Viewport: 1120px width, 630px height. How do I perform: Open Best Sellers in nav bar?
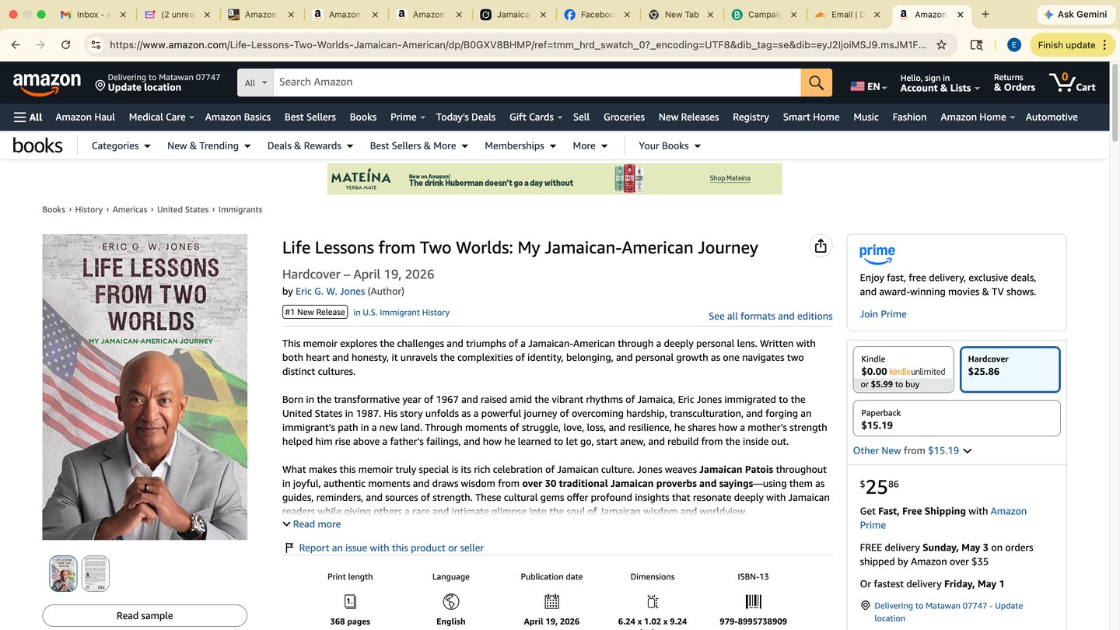pos(310,117)
